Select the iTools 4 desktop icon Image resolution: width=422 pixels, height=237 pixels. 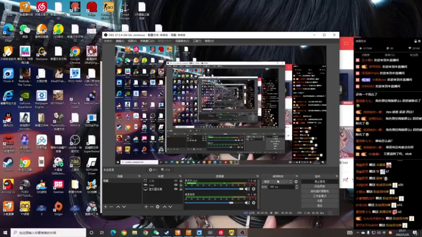(x=8, y=75)
